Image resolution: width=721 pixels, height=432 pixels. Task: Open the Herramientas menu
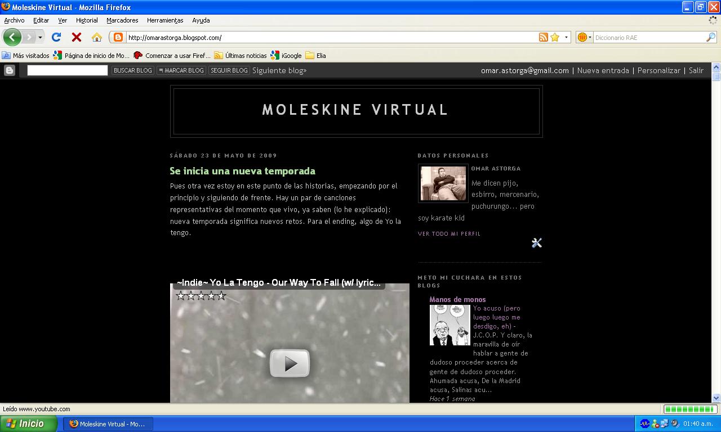pos(165,20)
